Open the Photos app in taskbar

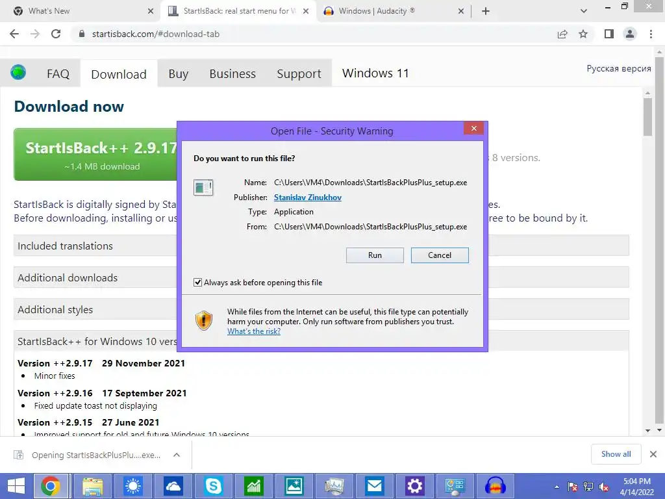click(294, 486)
